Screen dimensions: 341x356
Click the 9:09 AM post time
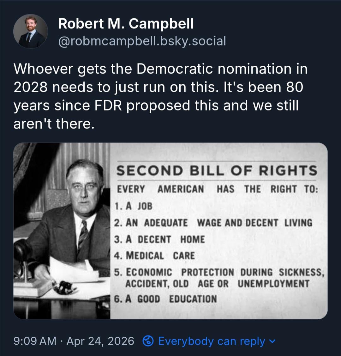(x=35, y=341)
